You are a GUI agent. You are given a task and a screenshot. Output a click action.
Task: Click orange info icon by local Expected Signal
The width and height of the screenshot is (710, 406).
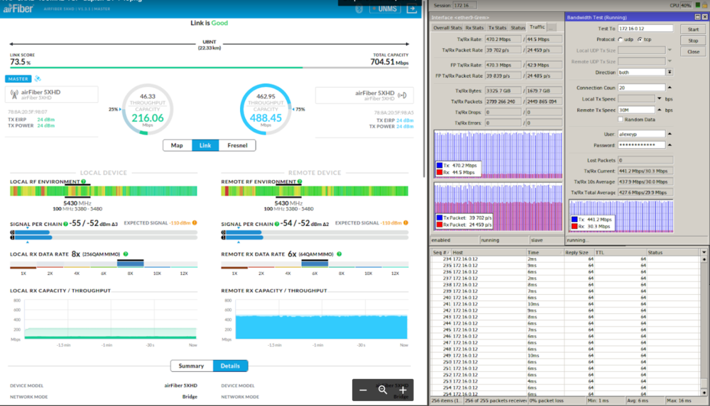pyautogui.click(x=195, y=223)
